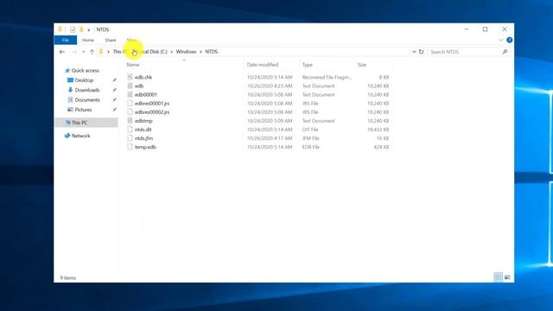
Task: Sort by the Size column header
Action: (362, 65)
